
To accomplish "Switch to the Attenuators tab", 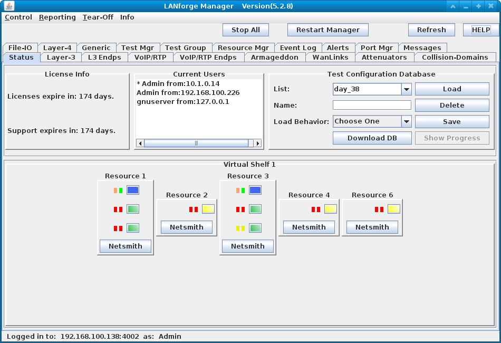I will point(384,57).
